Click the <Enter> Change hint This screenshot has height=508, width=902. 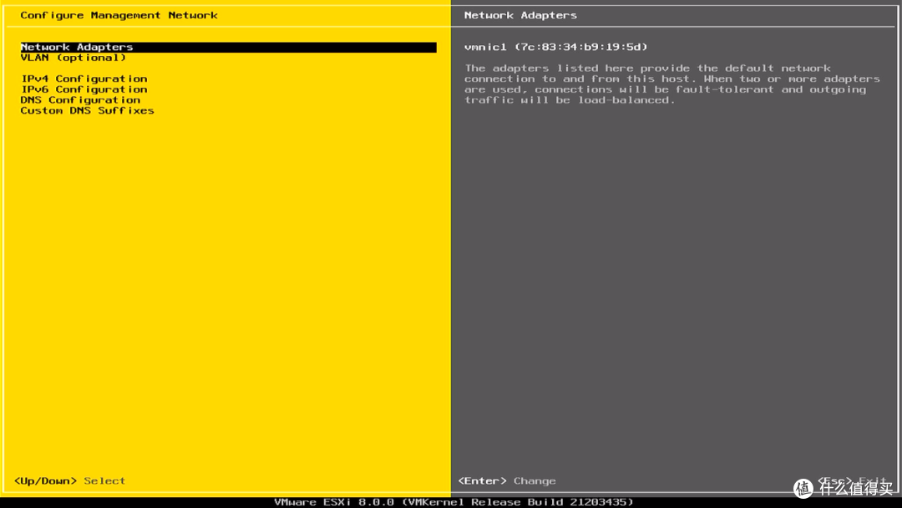507,481
